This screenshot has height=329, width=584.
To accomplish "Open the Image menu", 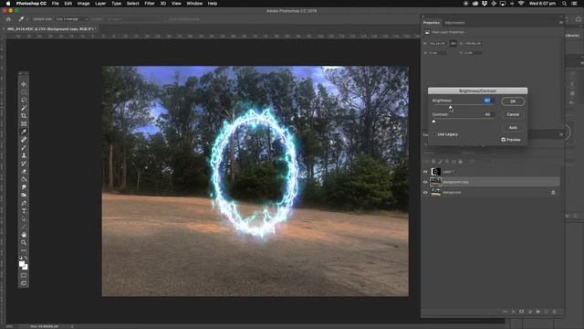I will pos(83,4).
